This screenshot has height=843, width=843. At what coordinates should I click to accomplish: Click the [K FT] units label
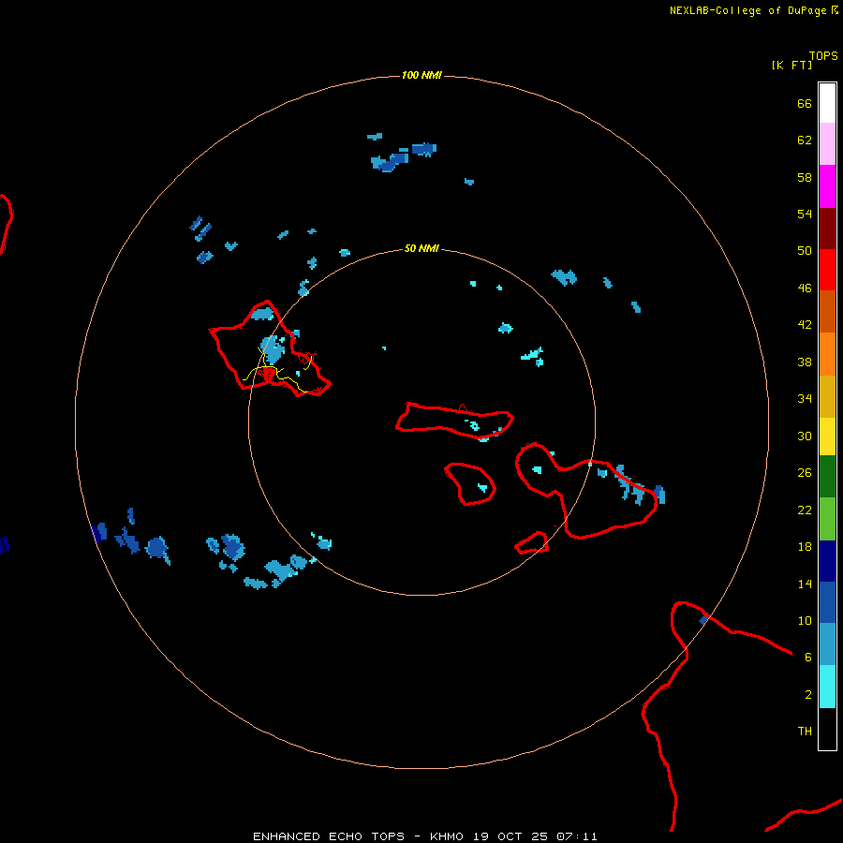(x=791, y=65)
